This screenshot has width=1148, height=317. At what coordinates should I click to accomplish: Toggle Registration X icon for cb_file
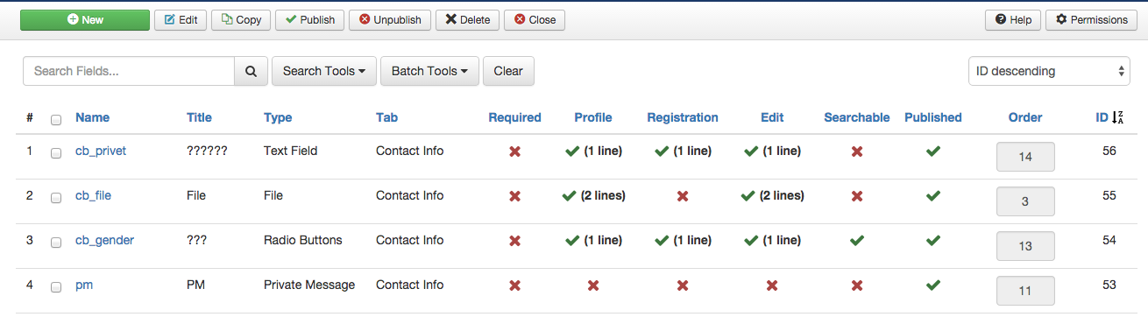pos(683,196)
